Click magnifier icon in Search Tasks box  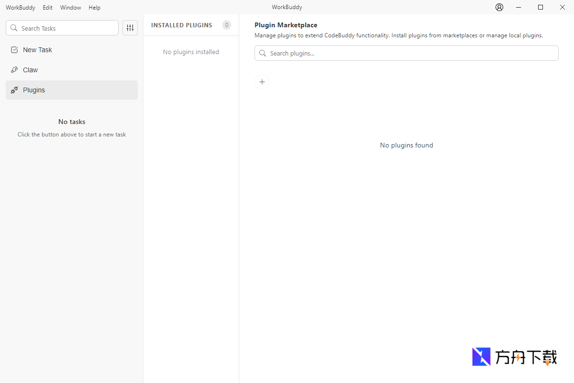click(14, 28)
